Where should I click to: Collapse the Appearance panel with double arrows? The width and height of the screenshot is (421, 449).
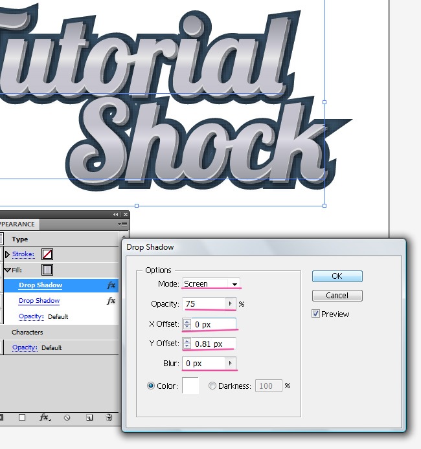115,215
